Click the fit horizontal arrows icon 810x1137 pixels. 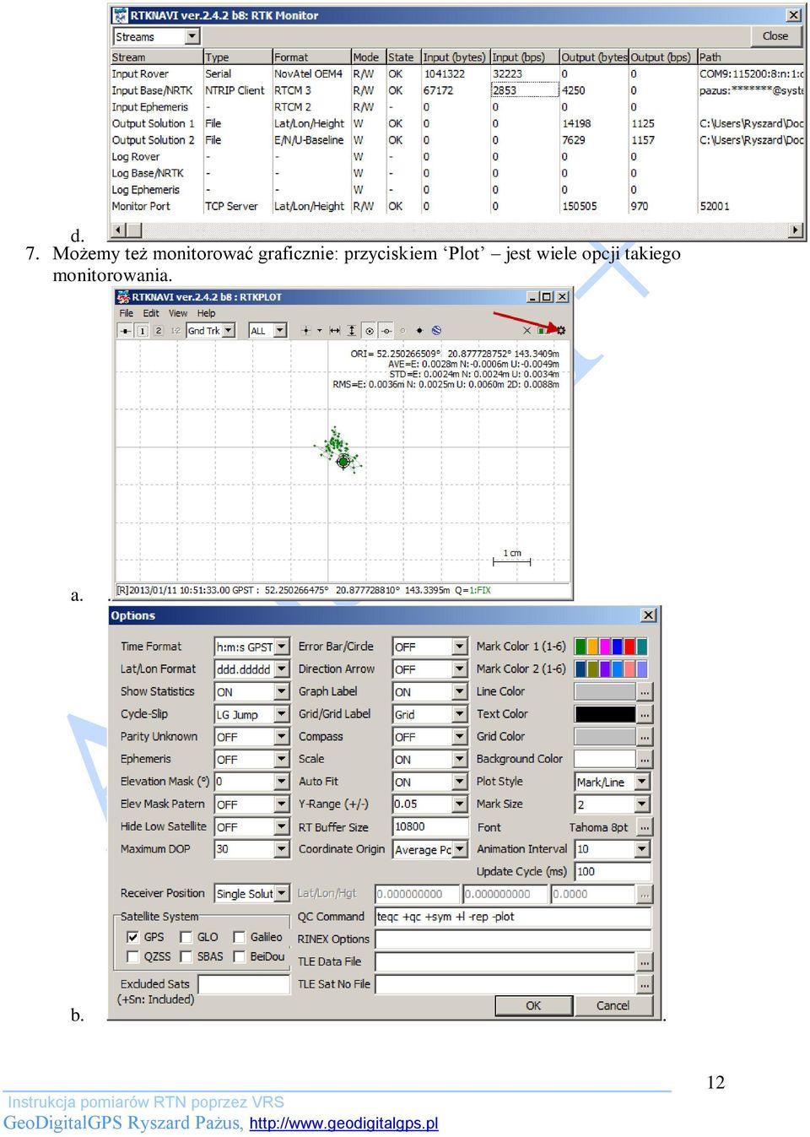pos(335,330)
